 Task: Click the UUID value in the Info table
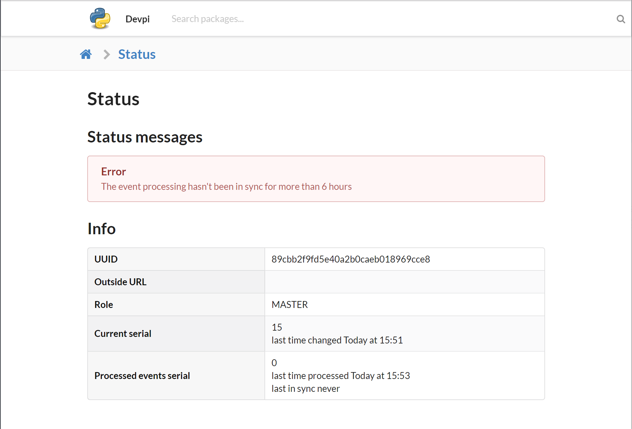point(350,259)
